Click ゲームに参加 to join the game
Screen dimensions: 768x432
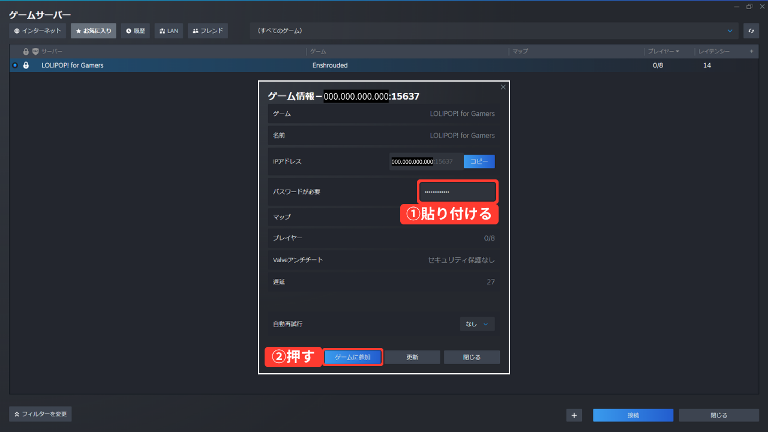pyautogui.click(x=353, y=357)
